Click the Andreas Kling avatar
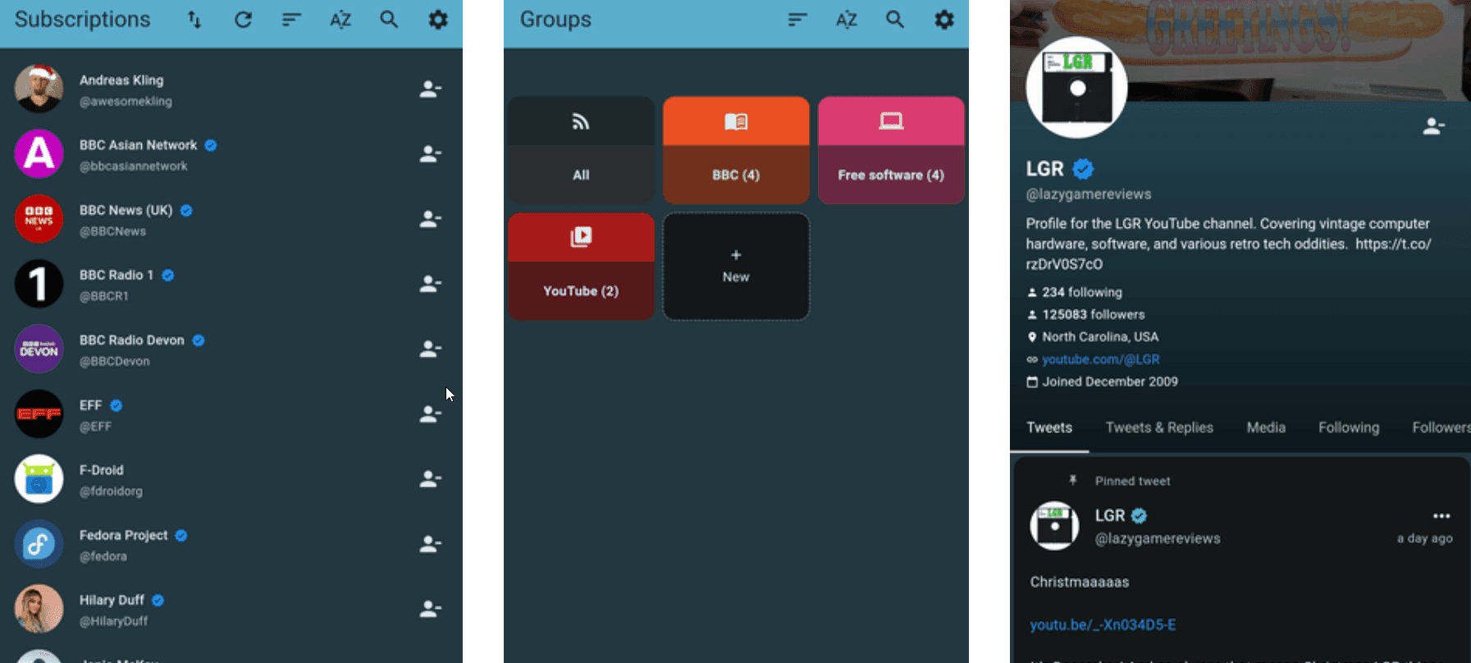1471x663 pixels. tap(39, 89)
